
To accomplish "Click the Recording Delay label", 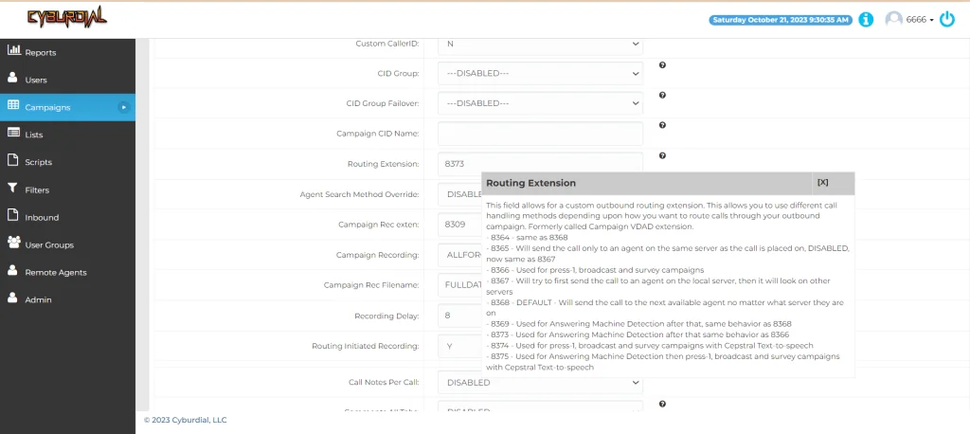I will coord(386,316).
